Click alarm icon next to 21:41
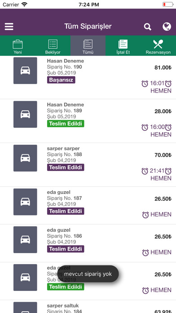 pos(145,171)
